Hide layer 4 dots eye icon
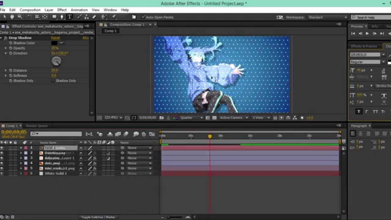Viewport: 391px width, 220px height. (x=2, y=163)
